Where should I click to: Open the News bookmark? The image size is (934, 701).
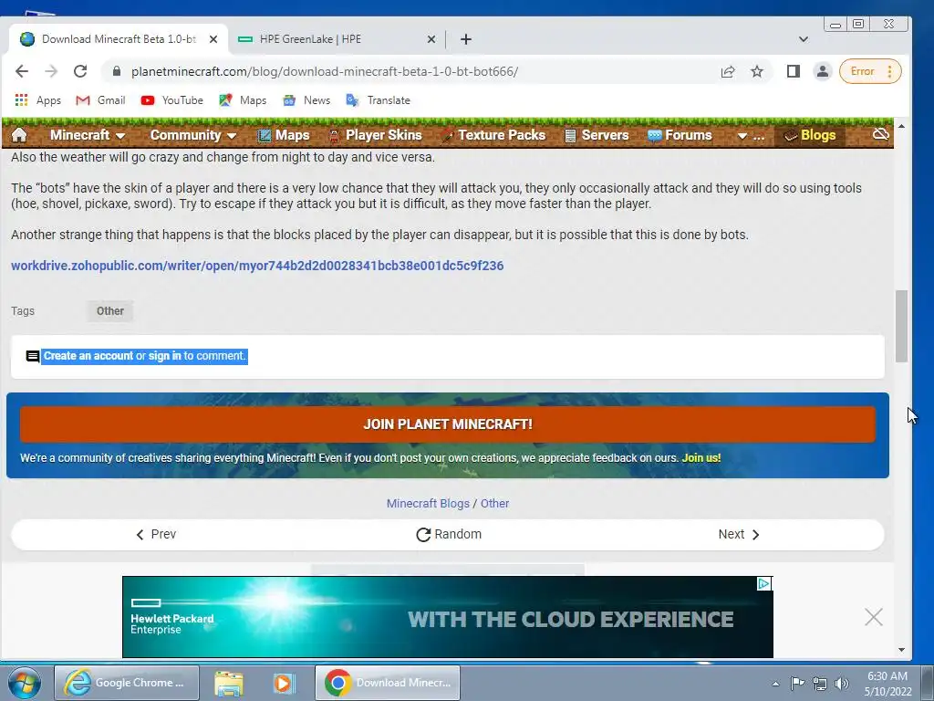click(306, 100)
